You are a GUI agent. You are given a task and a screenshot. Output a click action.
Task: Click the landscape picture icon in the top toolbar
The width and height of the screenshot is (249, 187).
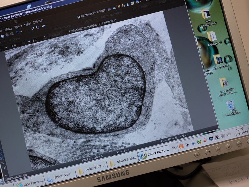tap(132, 3)
